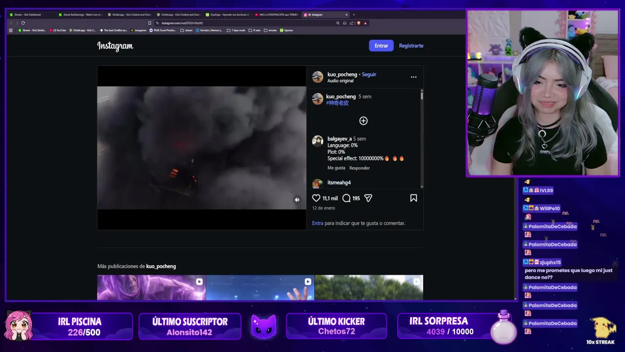Click the smoky reel video to play/pause
Viewport: 625px width, 352px height.
[x=202, y=148]
